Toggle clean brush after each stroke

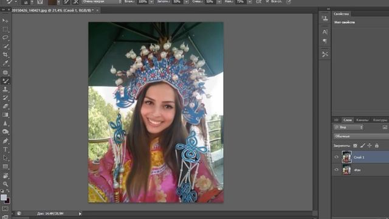pos(75,2)
